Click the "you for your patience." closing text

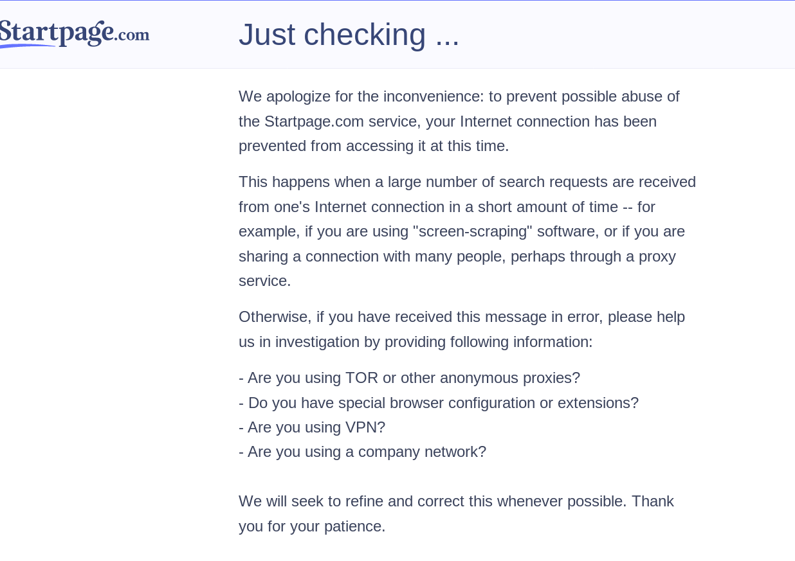click(312, 526)
